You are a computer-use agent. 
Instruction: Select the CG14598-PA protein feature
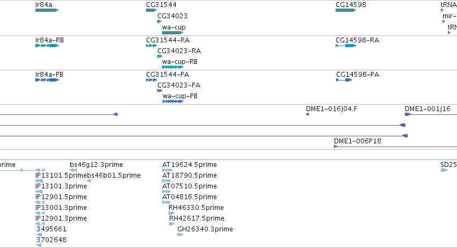344,80
